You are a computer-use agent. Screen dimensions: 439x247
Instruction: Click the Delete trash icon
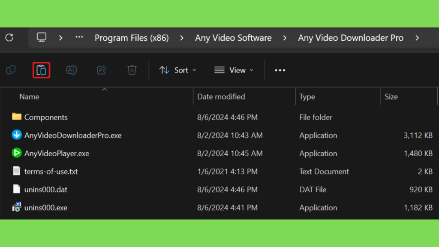click(x=132, y=70)
